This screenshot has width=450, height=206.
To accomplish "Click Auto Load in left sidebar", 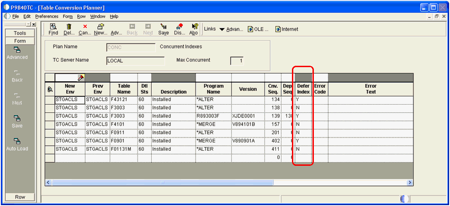I will (17, 144).
